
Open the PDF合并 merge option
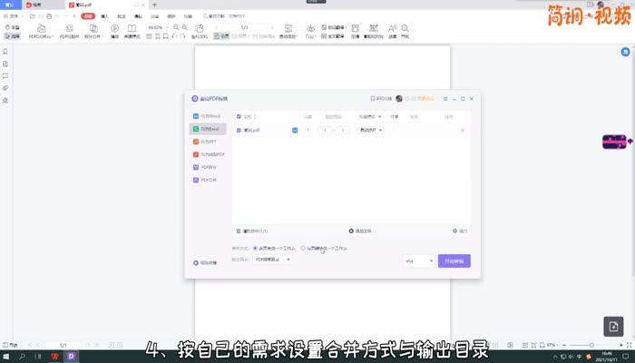[x=207, y=181]
